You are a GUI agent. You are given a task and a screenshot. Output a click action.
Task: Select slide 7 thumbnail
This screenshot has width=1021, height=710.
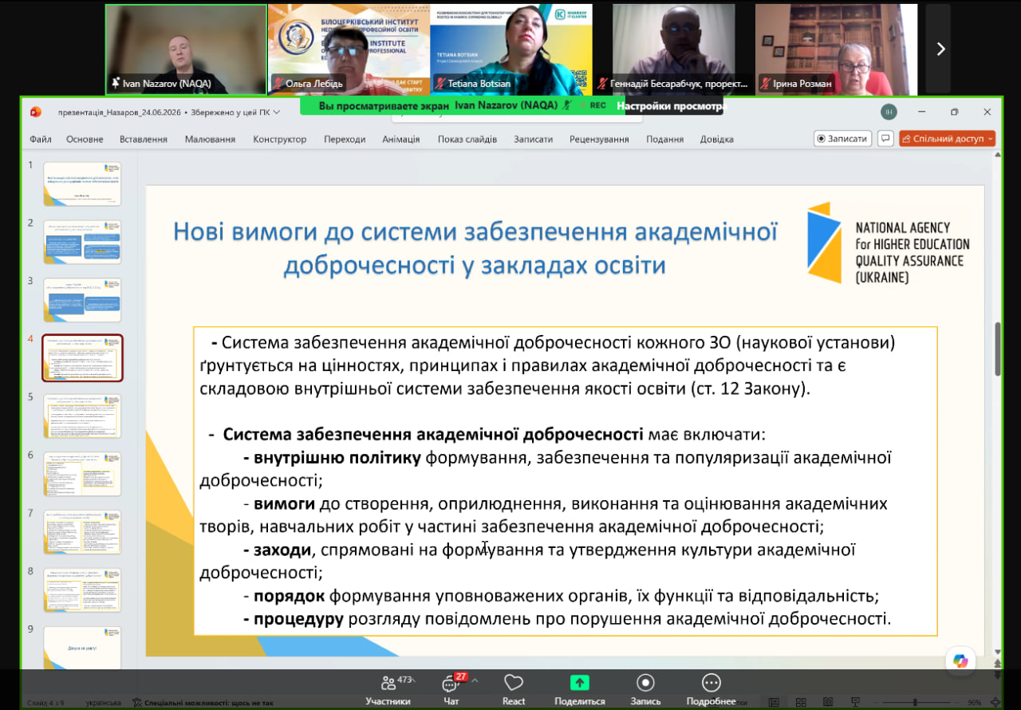point(82,532)
